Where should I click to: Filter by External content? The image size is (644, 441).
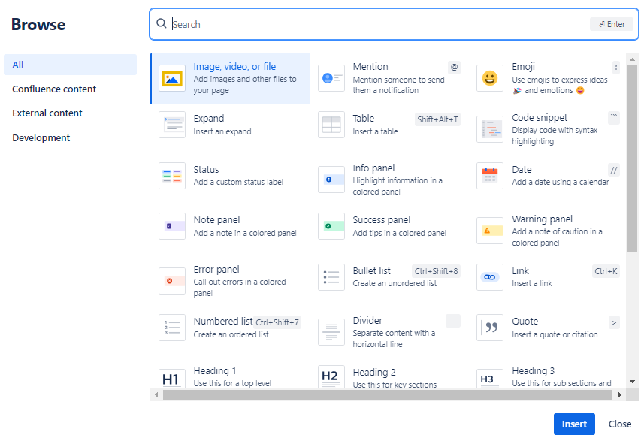(x=47, y=113)
